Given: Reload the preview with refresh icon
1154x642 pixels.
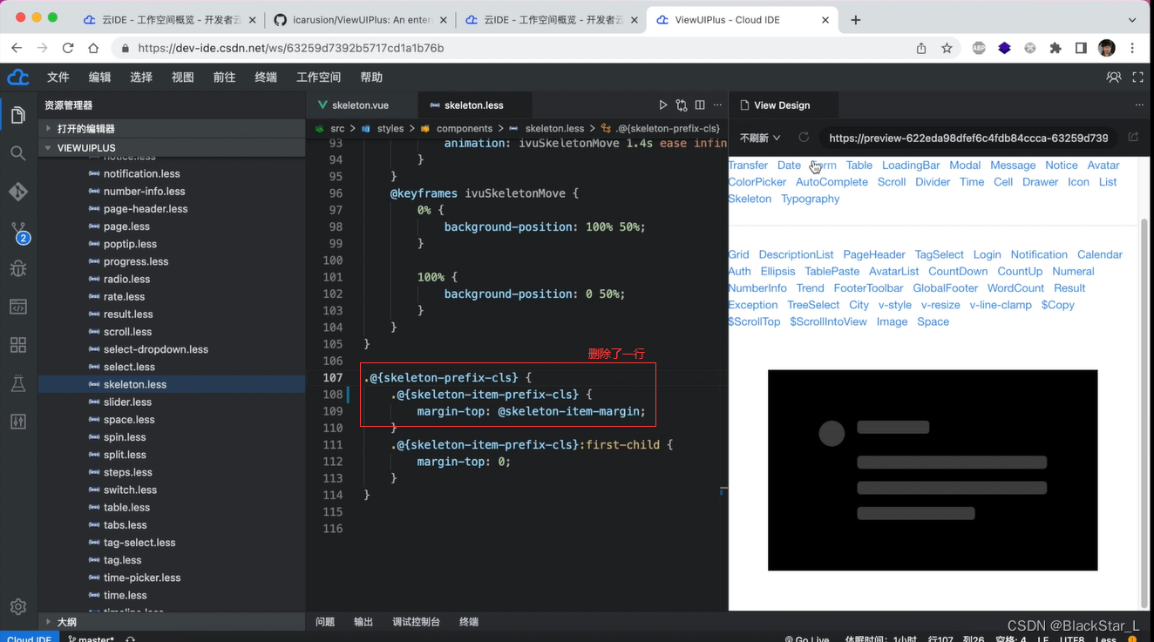Looking at the screenshot, I should click(x=804, y=138).
